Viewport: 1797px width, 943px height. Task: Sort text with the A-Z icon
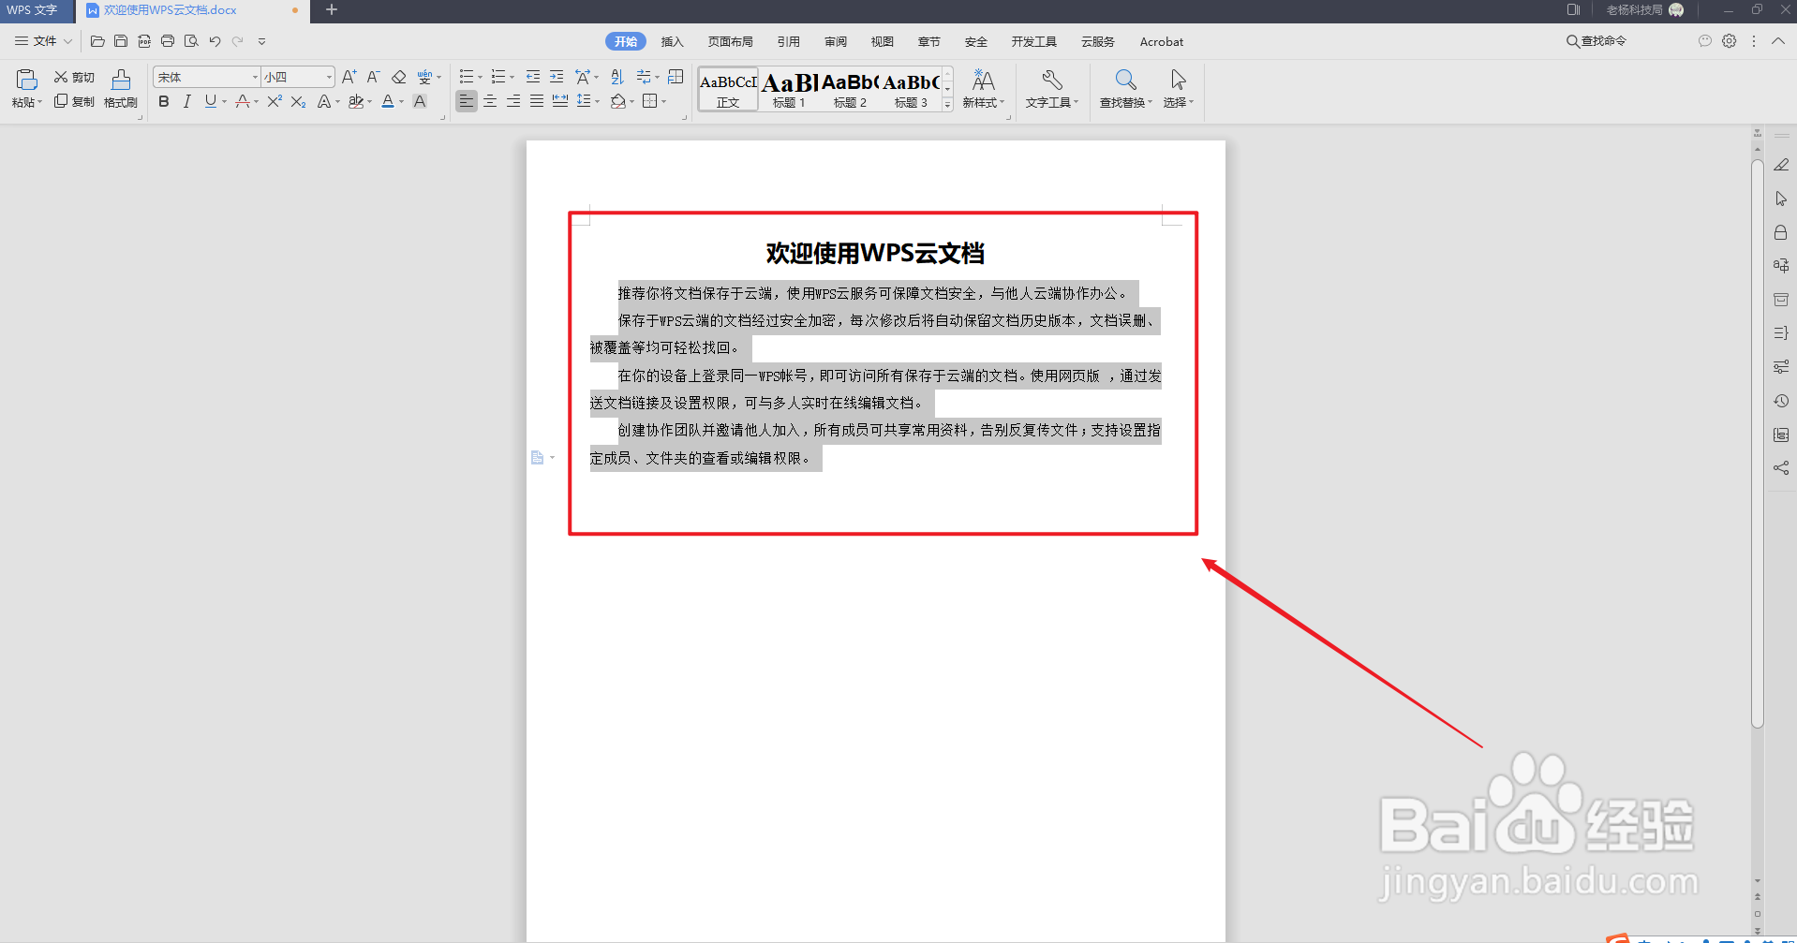616,77
